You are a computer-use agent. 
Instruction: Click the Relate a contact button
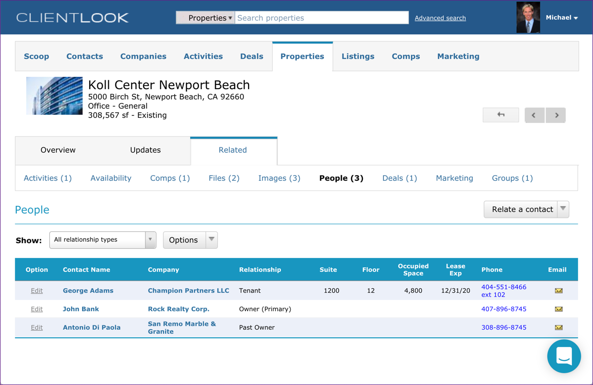pyautogui.click(x=521, y=209)
